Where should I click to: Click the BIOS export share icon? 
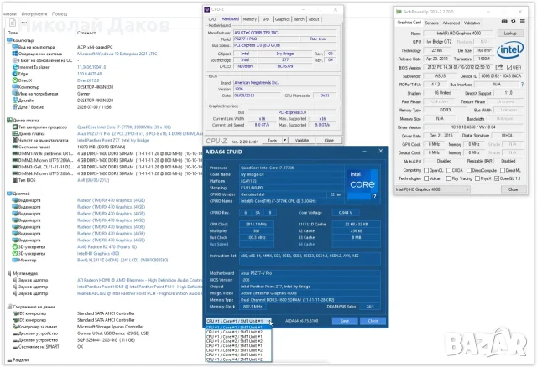(x=499, y=67)
